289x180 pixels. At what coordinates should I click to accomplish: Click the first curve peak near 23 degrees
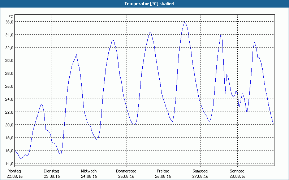[x=42, y=105]
